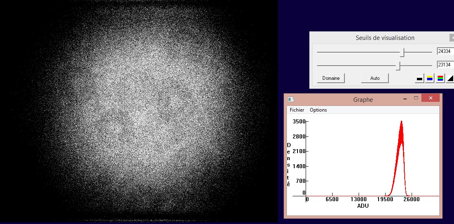The height and width of the screenshot is (224, 454).
Task: Click the black triangle negative-display icon
Action: tap(450, 78)
